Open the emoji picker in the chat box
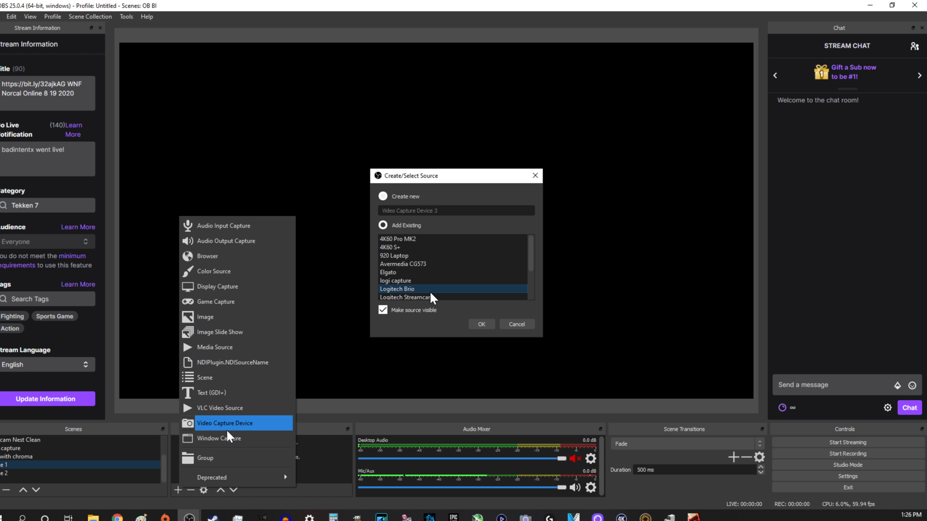The image size is (927, 521). (913, 385)
